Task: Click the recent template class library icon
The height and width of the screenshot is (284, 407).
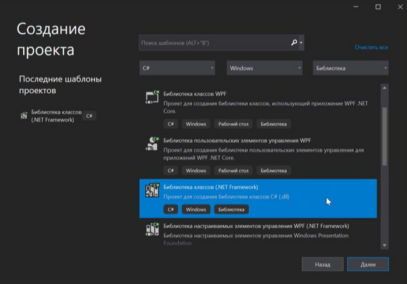Action: (24, 116)
